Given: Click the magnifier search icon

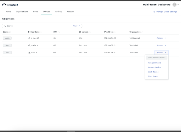Looking at the screenshot, I should 5,26.
